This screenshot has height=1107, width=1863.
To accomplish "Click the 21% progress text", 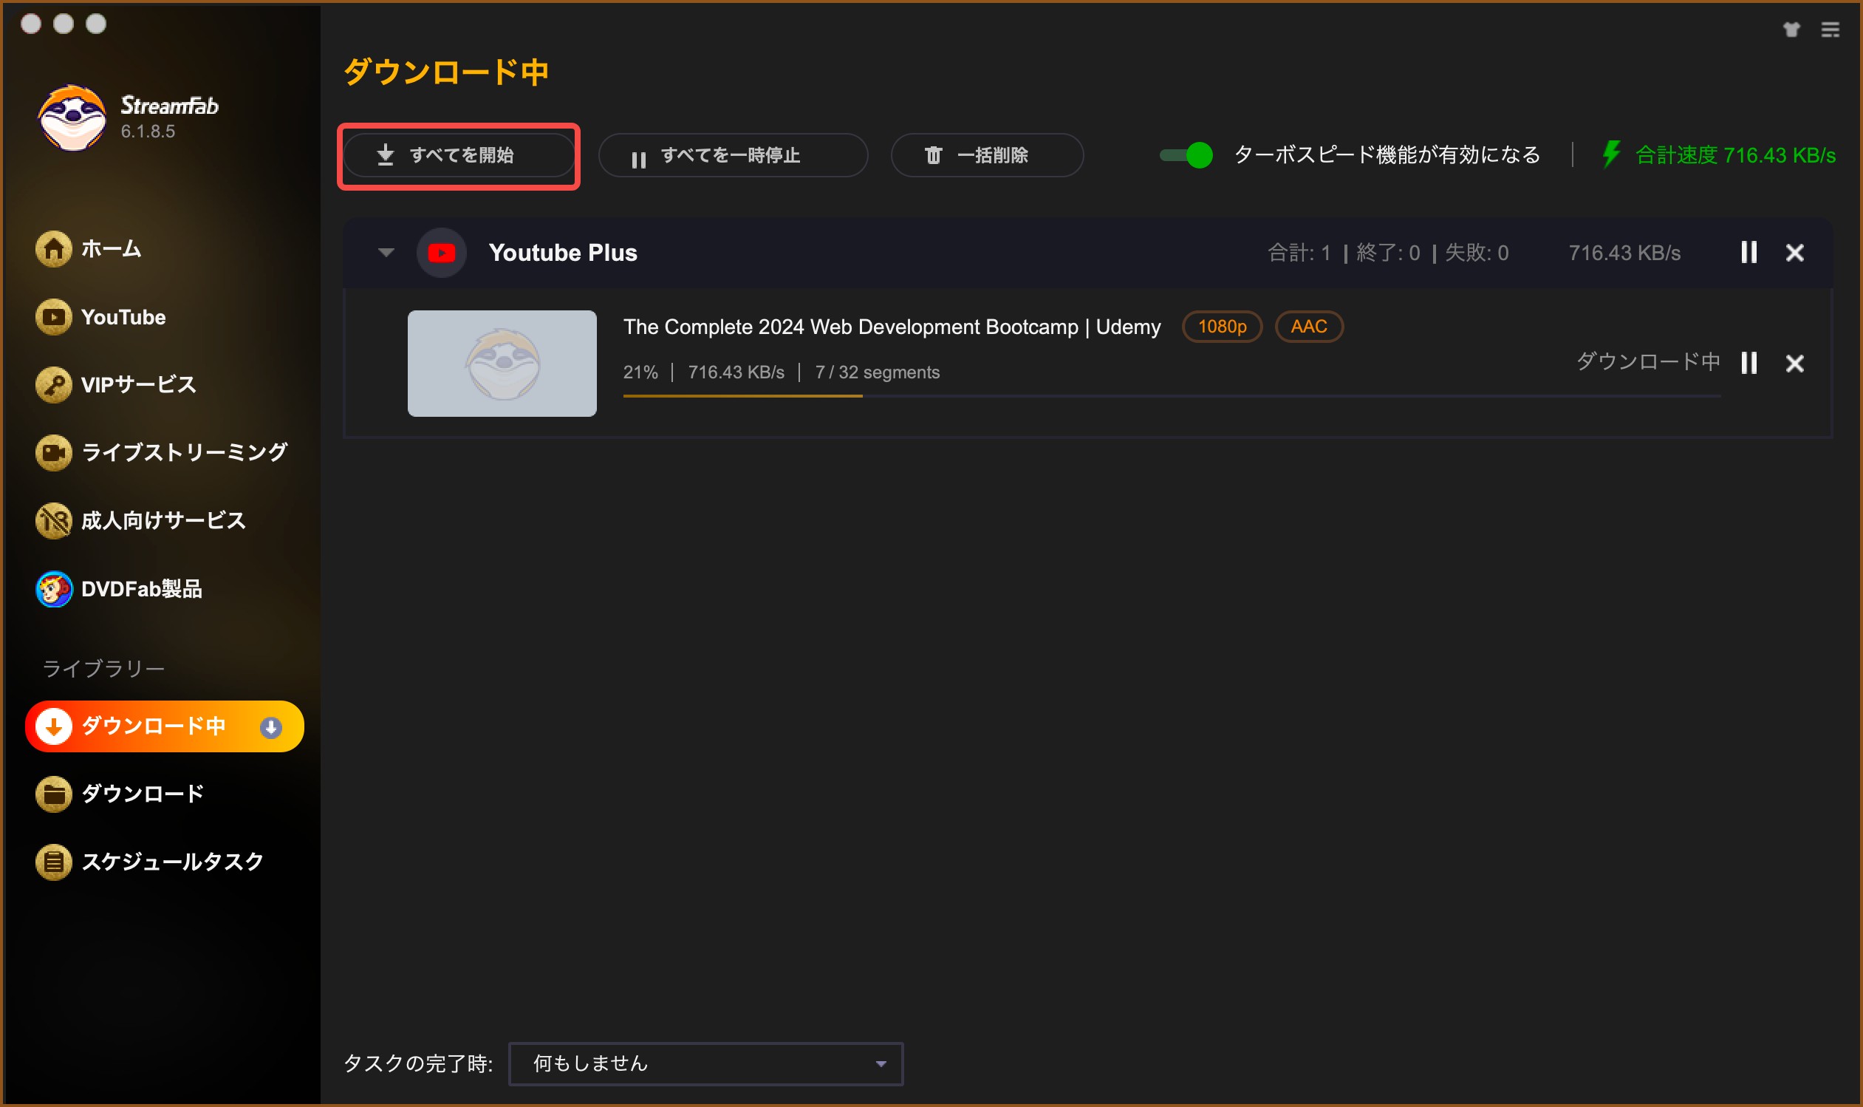I will tap(640, 372).
